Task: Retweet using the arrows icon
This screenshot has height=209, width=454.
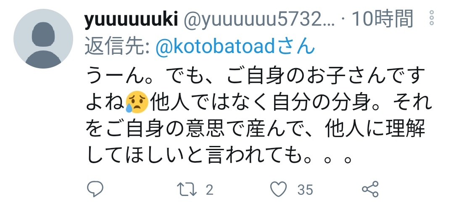Action: pyautogui.click(x=187, y=189)
